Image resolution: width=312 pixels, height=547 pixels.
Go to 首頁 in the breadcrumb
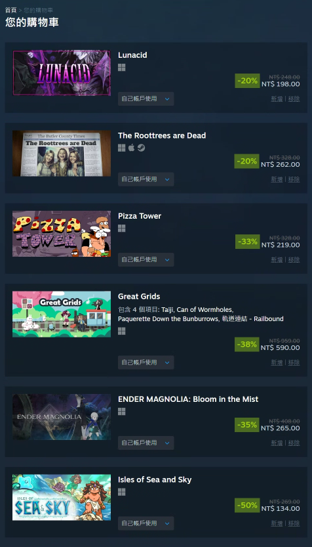click(10, 10)
